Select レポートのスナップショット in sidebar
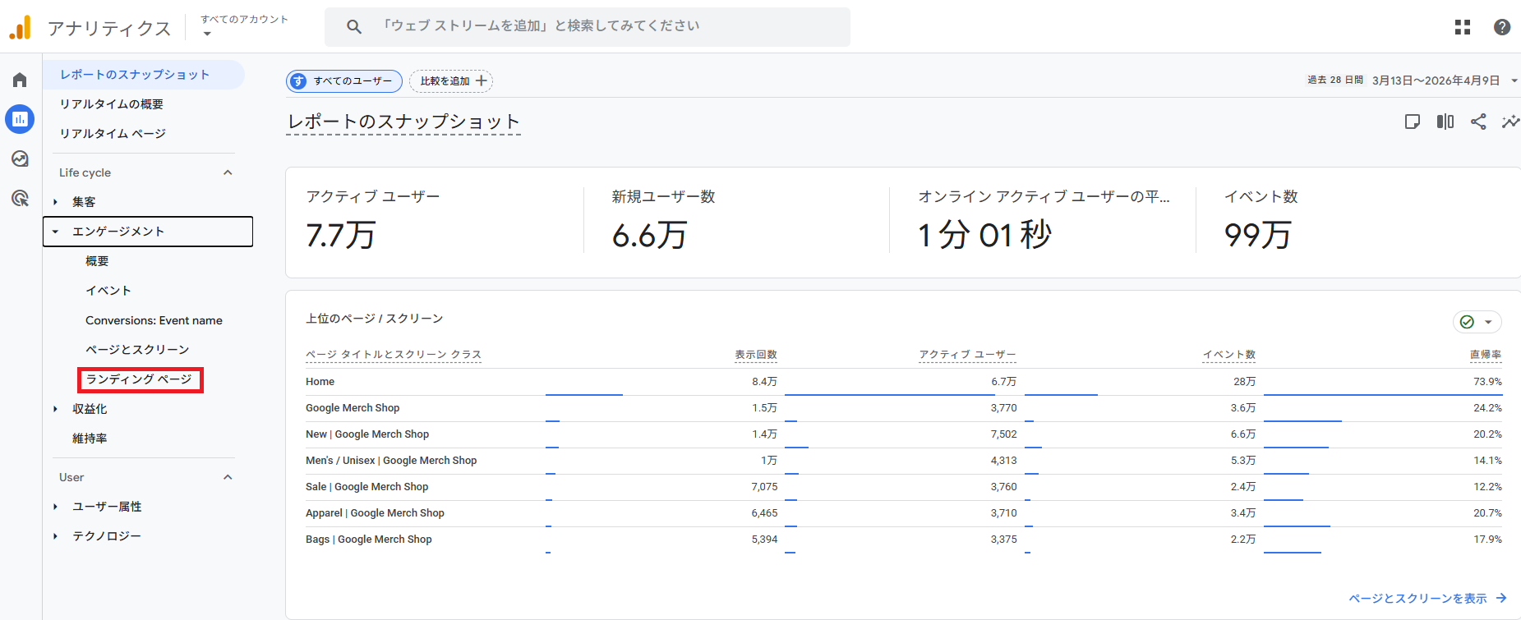Image resolution: width=1521 pixels, height=620 pixels. pyautogui.click(x=144, y=75)
